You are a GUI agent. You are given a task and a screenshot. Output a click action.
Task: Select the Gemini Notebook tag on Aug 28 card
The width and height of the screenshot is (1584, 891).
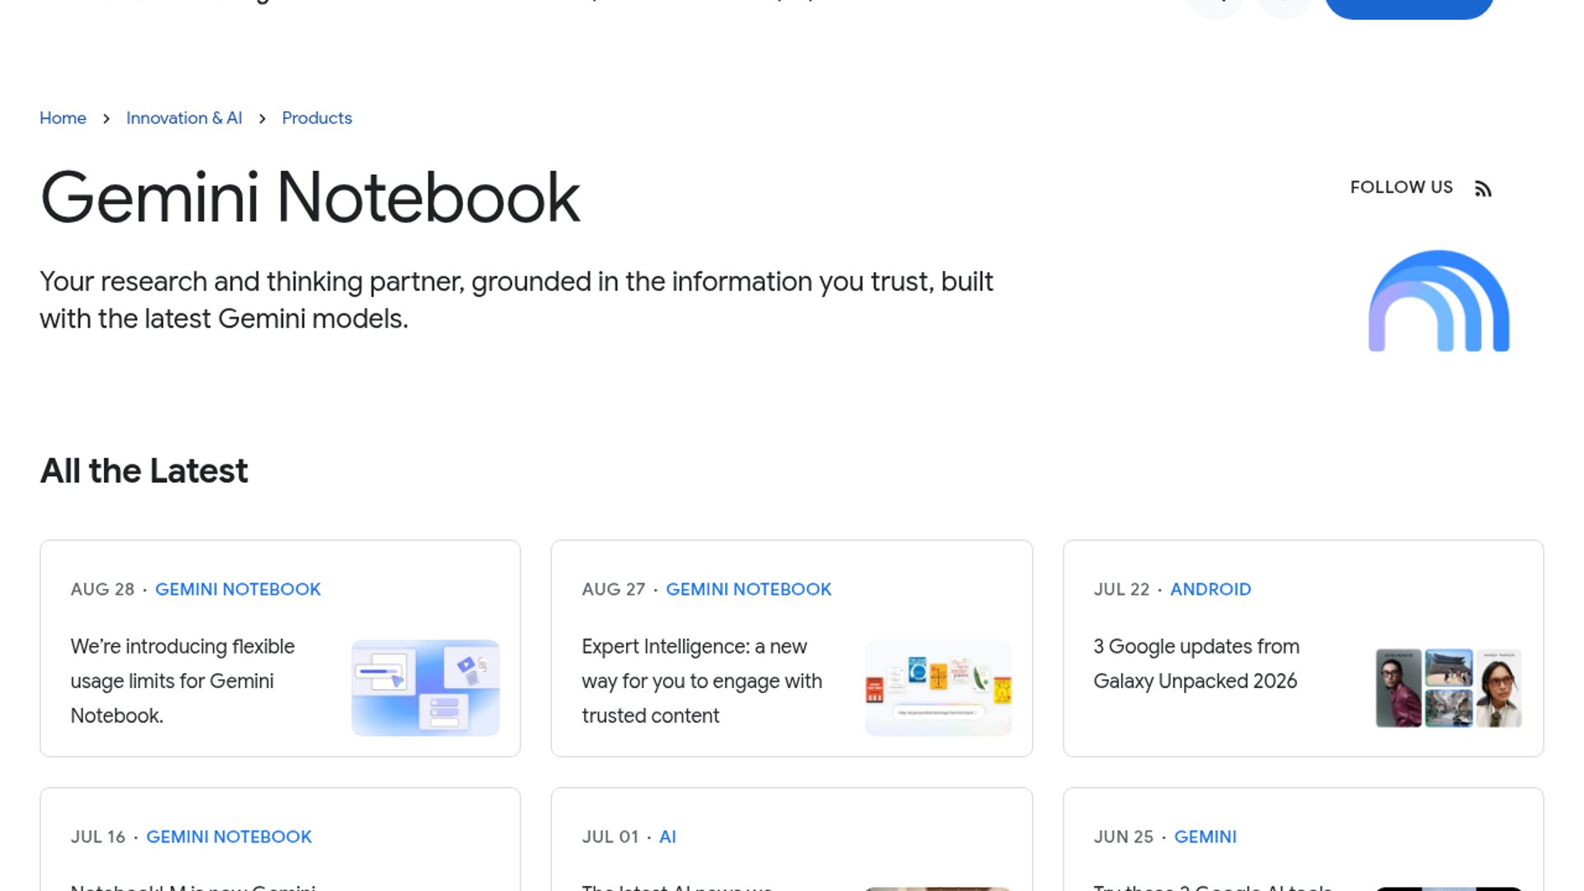[x=238, y=589]
